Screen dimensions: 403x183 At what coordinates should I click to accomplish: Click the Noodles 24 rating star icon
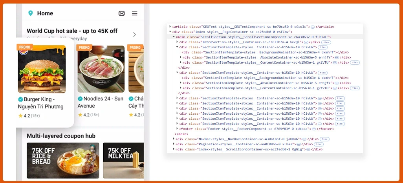click(80, 115)
